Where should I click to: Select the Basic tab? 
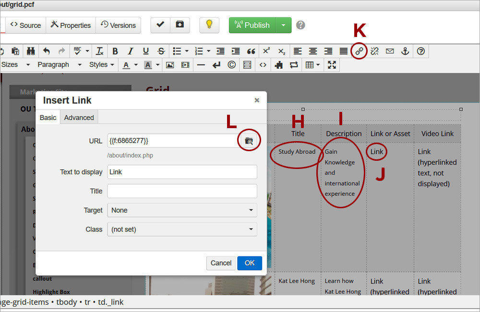[48, 118]
